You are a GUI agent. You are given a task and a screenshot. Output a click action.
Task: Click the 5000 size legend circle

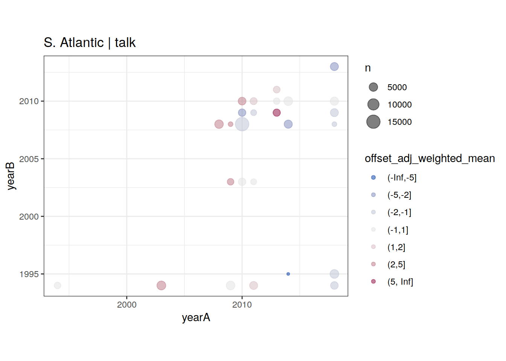[x=373, y=87]
